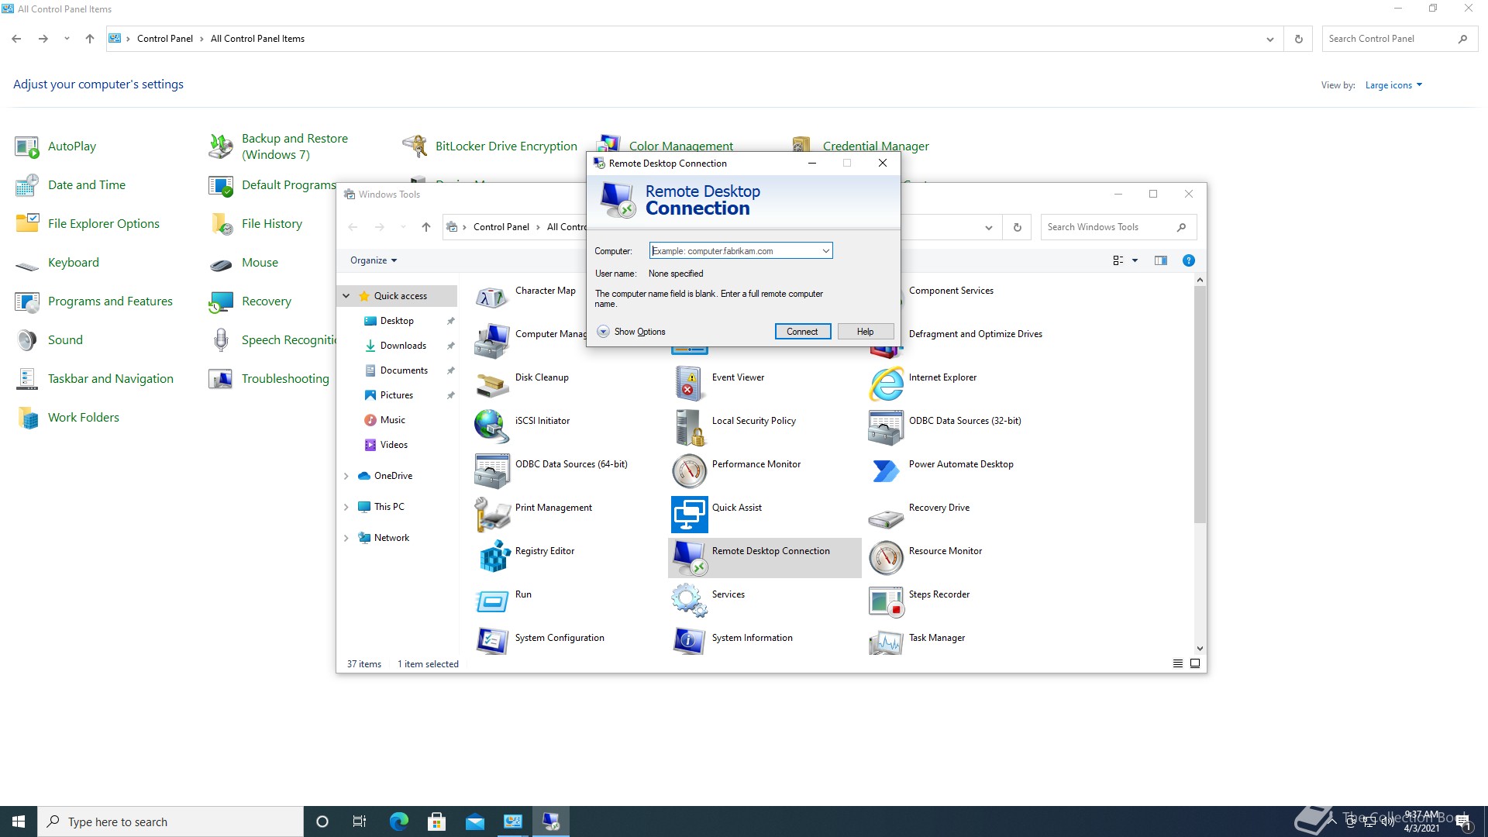Launch Microsoft Edge from the taskbar
The image size is (1488, 837).
[x=399, y=821]
